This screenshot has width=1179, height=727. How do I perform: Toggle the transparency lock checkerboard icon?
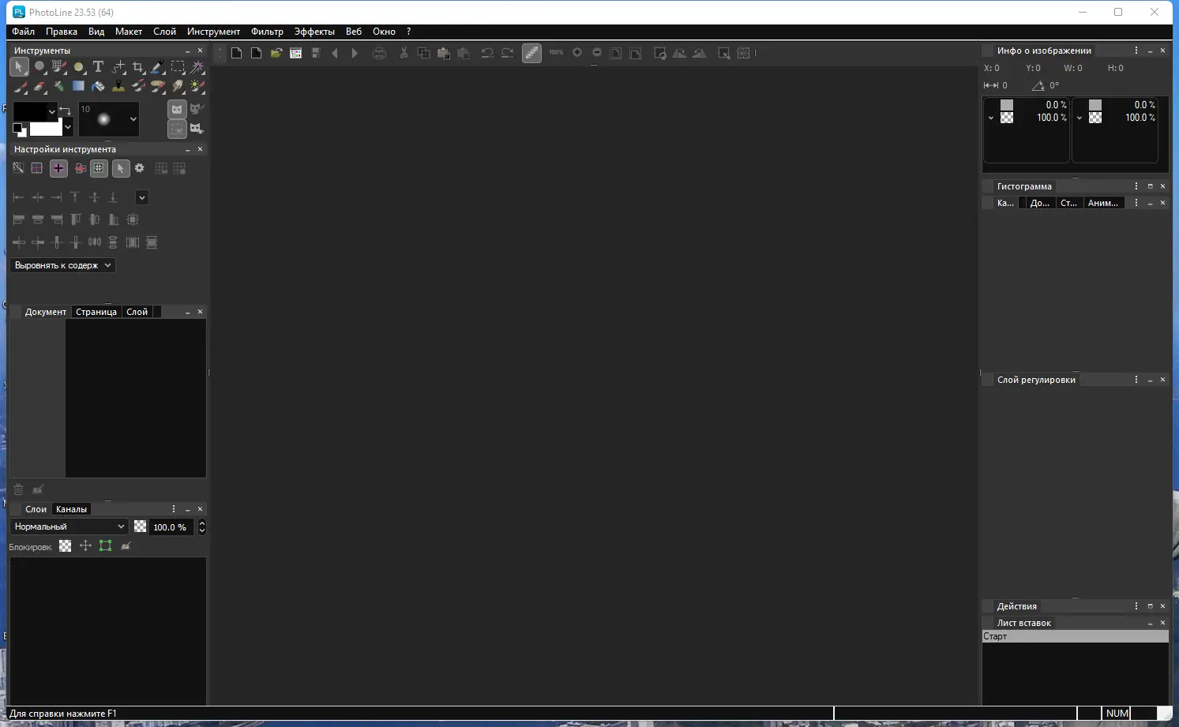[65, 546]
